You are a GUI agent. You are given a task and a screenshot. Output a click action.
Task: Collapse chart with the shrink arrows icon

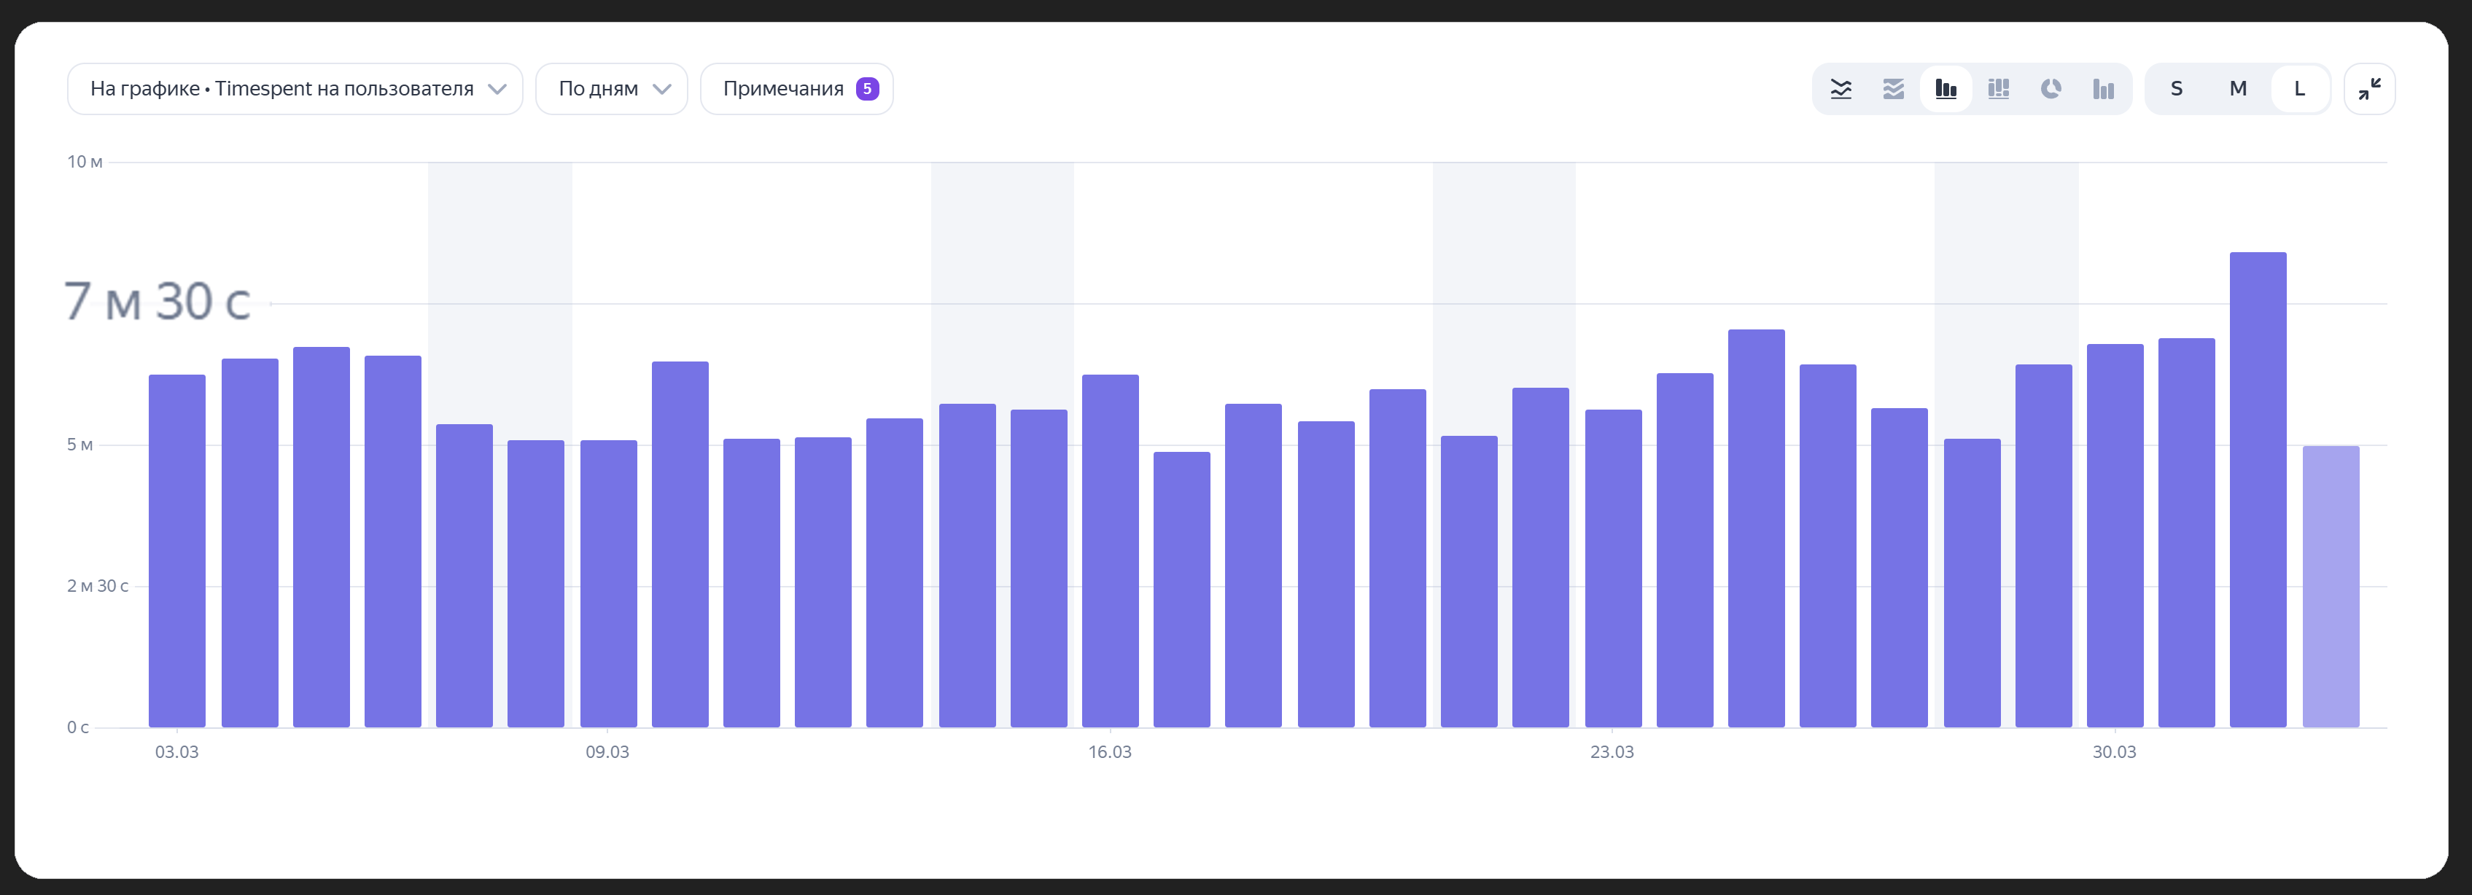(2369, 89)
